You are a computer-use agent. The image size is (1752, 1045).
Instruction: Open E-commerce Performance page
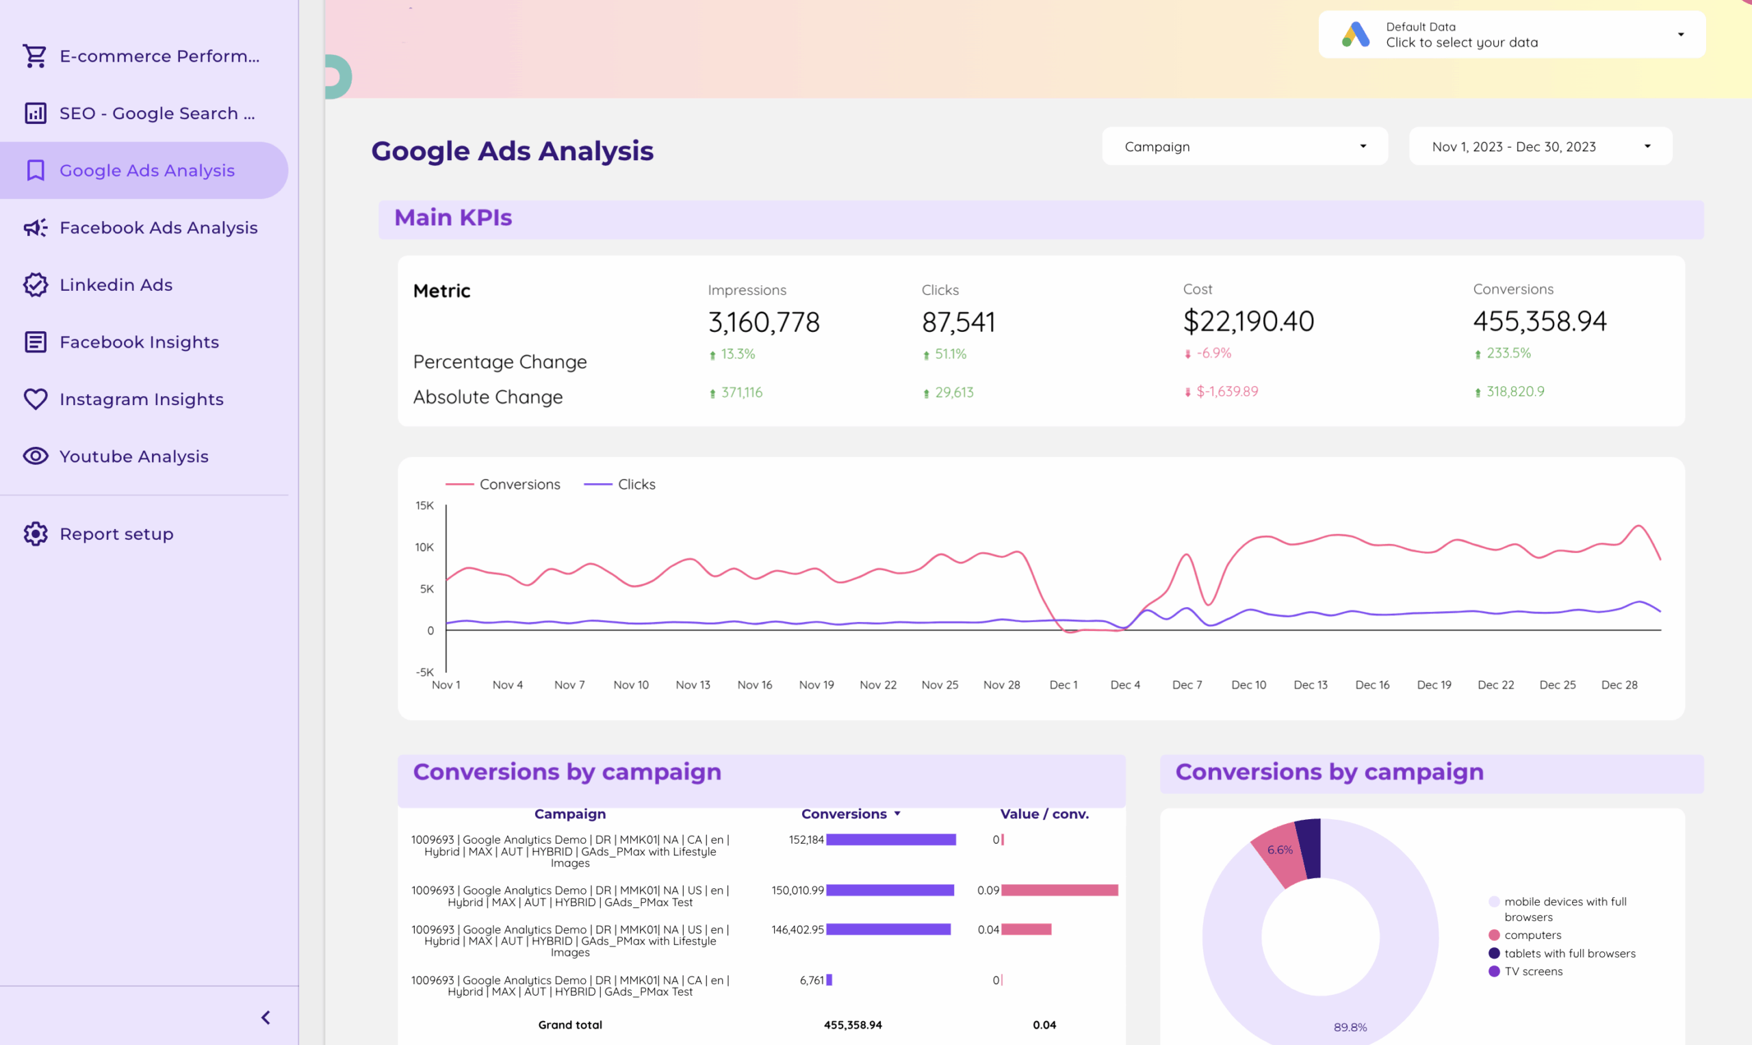pyautogui.click(x=144, y=55)
